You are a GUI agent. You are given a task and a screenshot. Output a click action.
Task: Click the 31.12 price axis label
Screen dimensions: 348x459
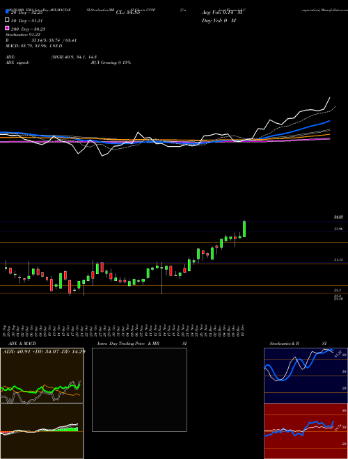pos(338,259)
